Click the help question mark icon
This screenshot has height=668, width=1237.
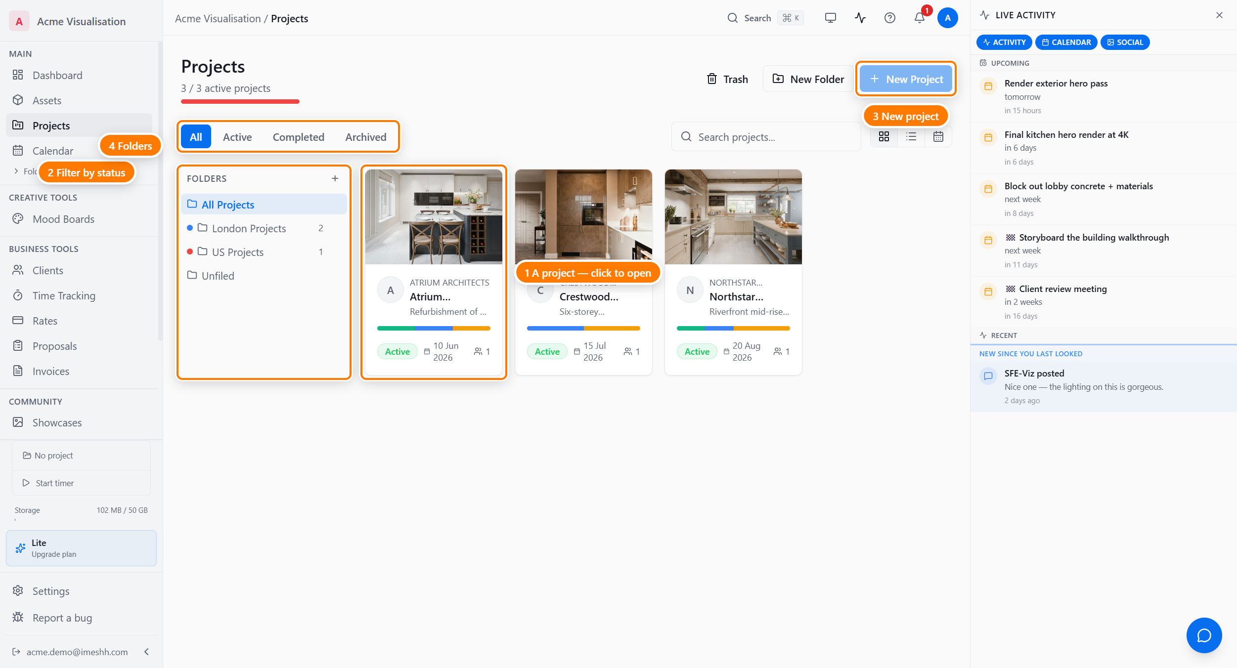click(889, 18)
